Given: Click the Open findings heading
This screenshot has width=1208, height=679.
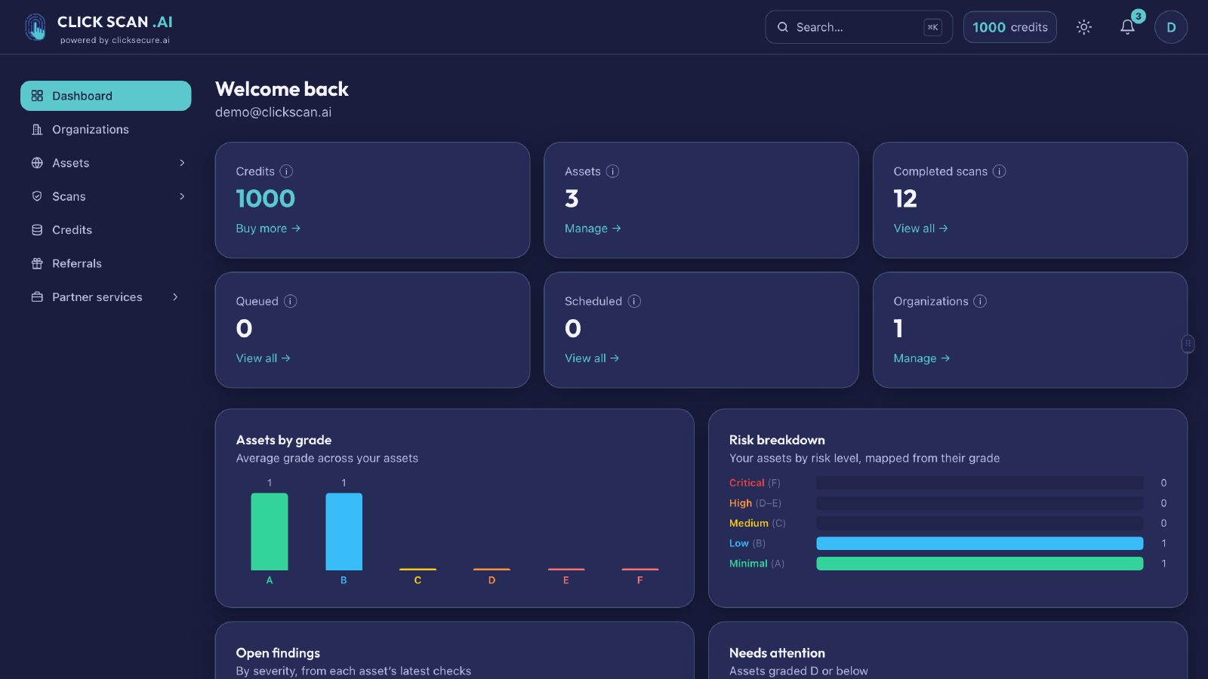Looking at the screenshot, I should point(278,653).
